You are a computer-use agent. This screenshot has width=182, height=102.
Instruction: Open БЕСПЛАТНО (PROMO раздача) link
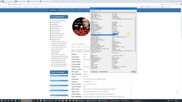(59, 66)
